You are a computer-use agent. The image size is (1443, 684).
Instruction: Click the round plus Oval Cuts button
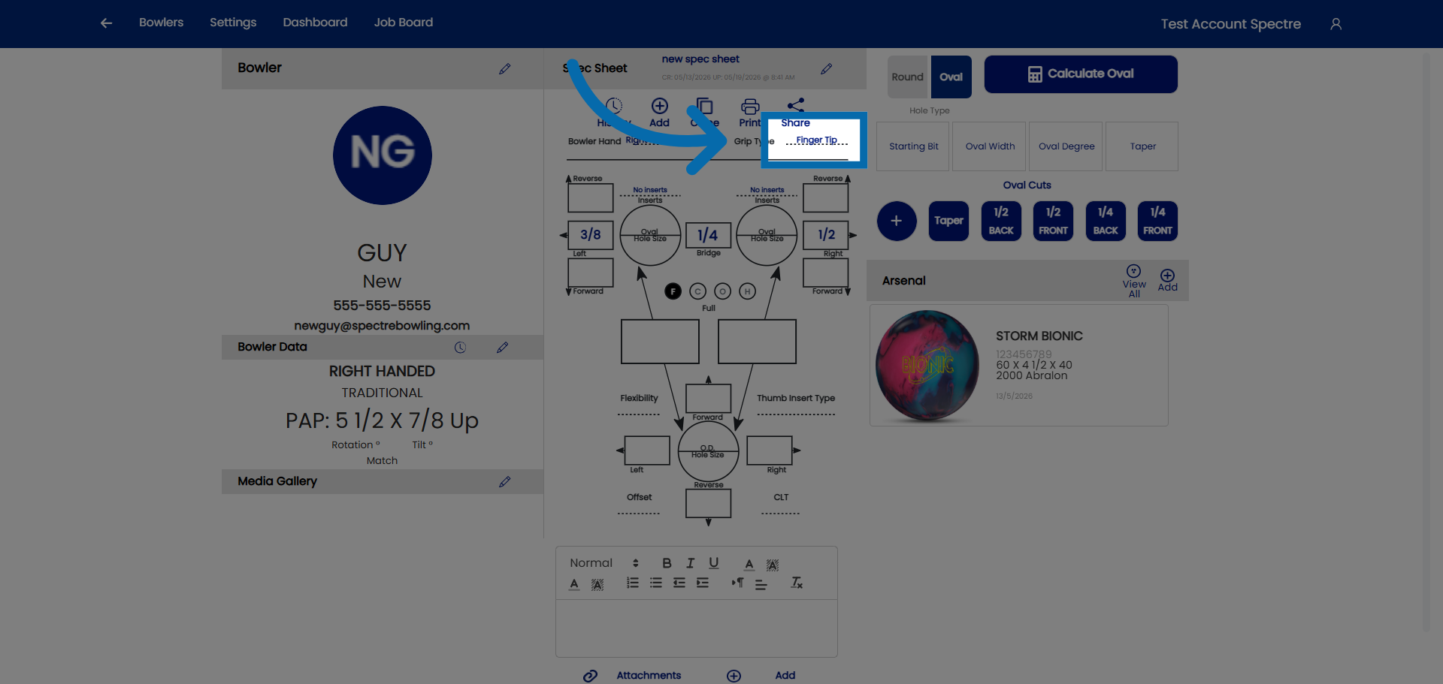[x=897, y=221]
